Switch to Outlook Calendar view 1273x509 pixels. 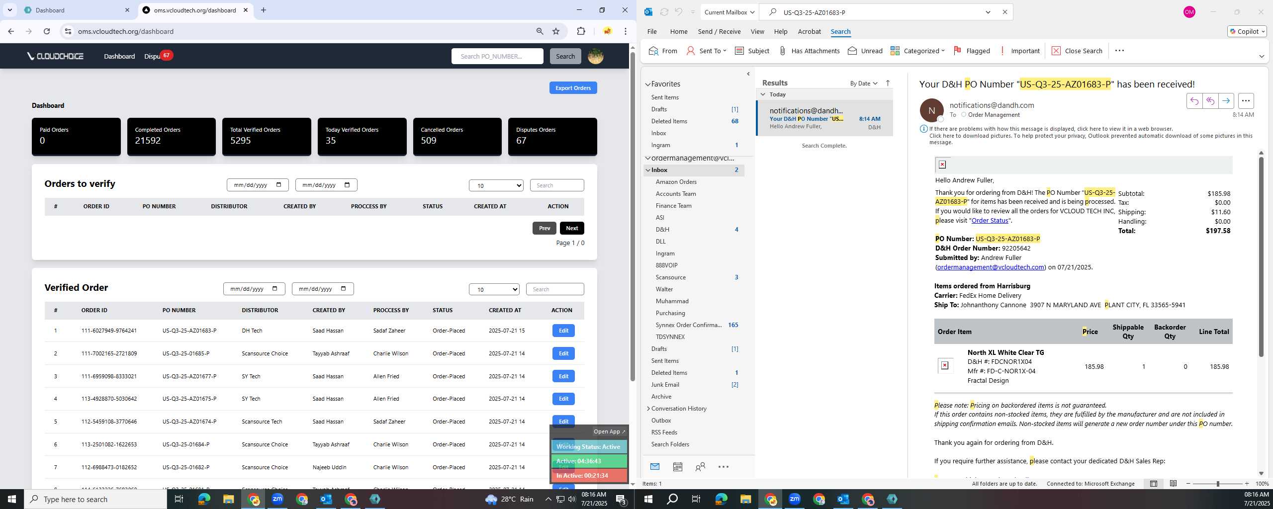coord(677,467)
